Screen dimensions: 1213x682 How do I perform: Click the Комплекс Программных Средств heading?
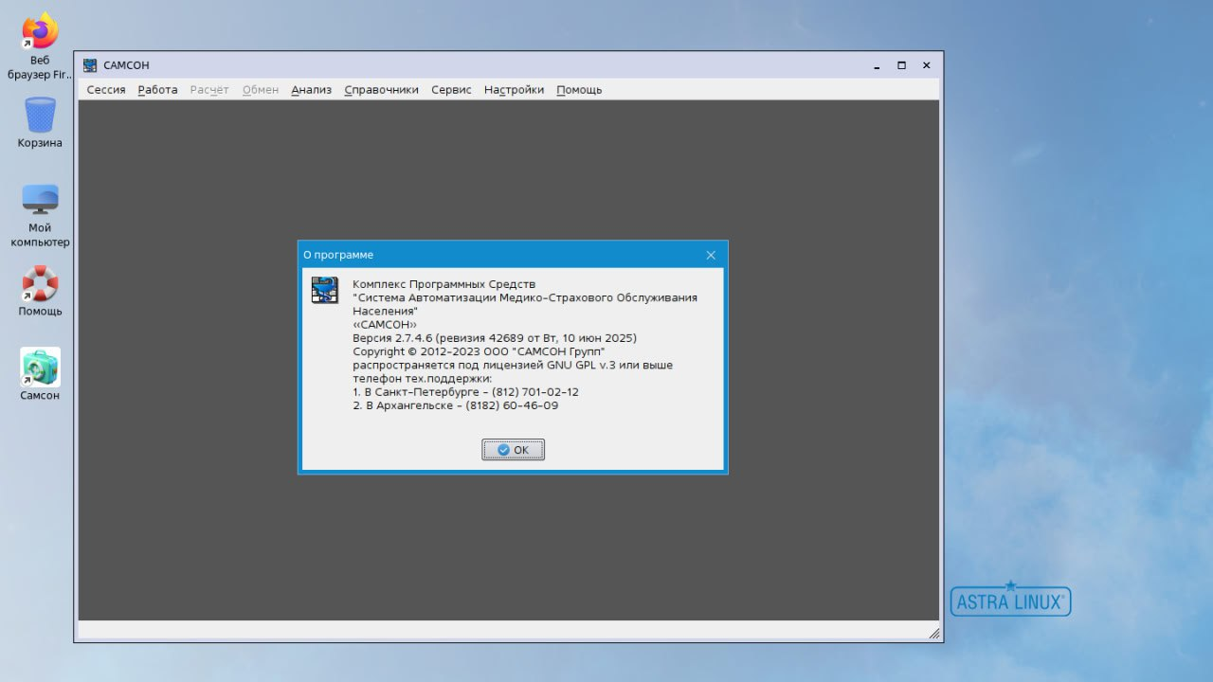(x=444, y=284)
